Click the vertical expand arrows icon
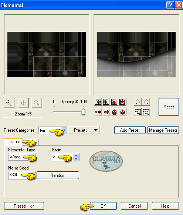The image size is (183, 215). coord(122,112)
